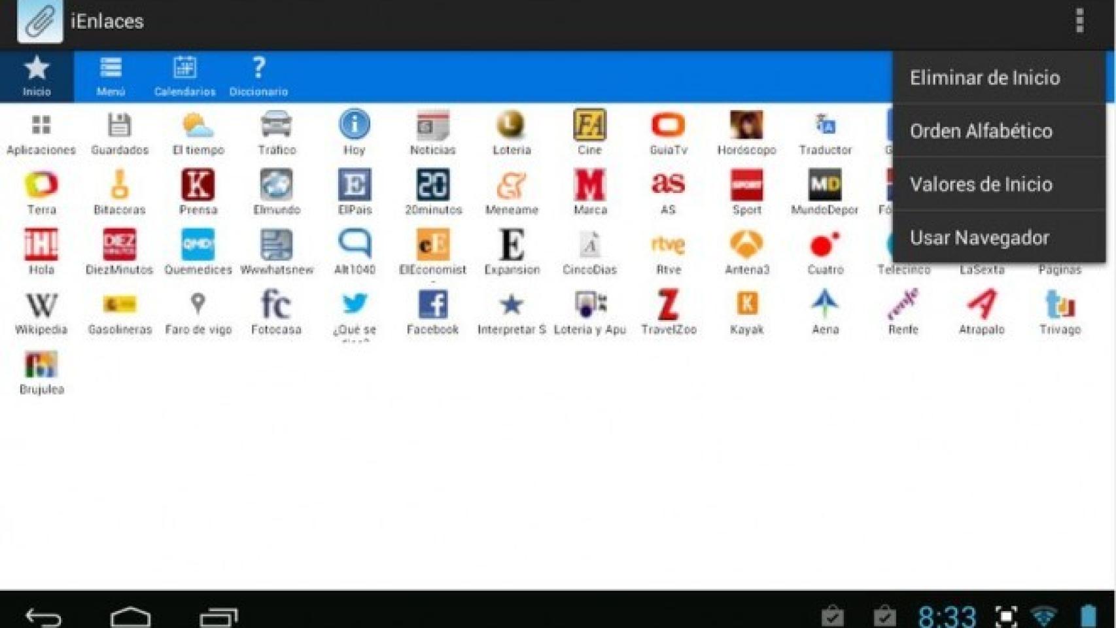
Task: Open the Marca sports newspaper icon
Action: 590,186
